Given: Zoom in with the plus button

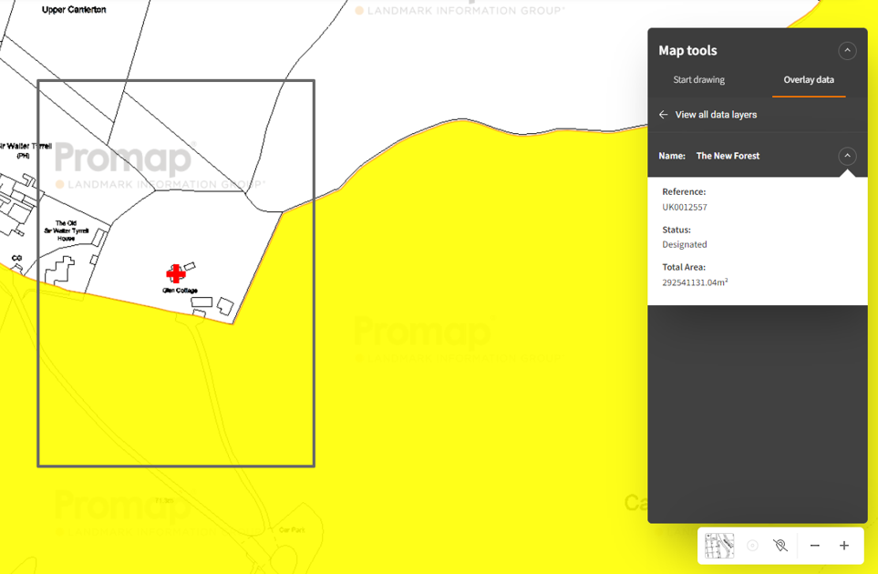Looking at the screenshot, I should point(844,546).
